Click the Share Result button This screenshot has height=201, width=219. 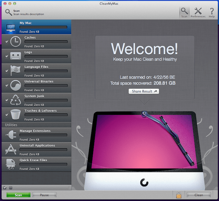[x=144, y=91]
